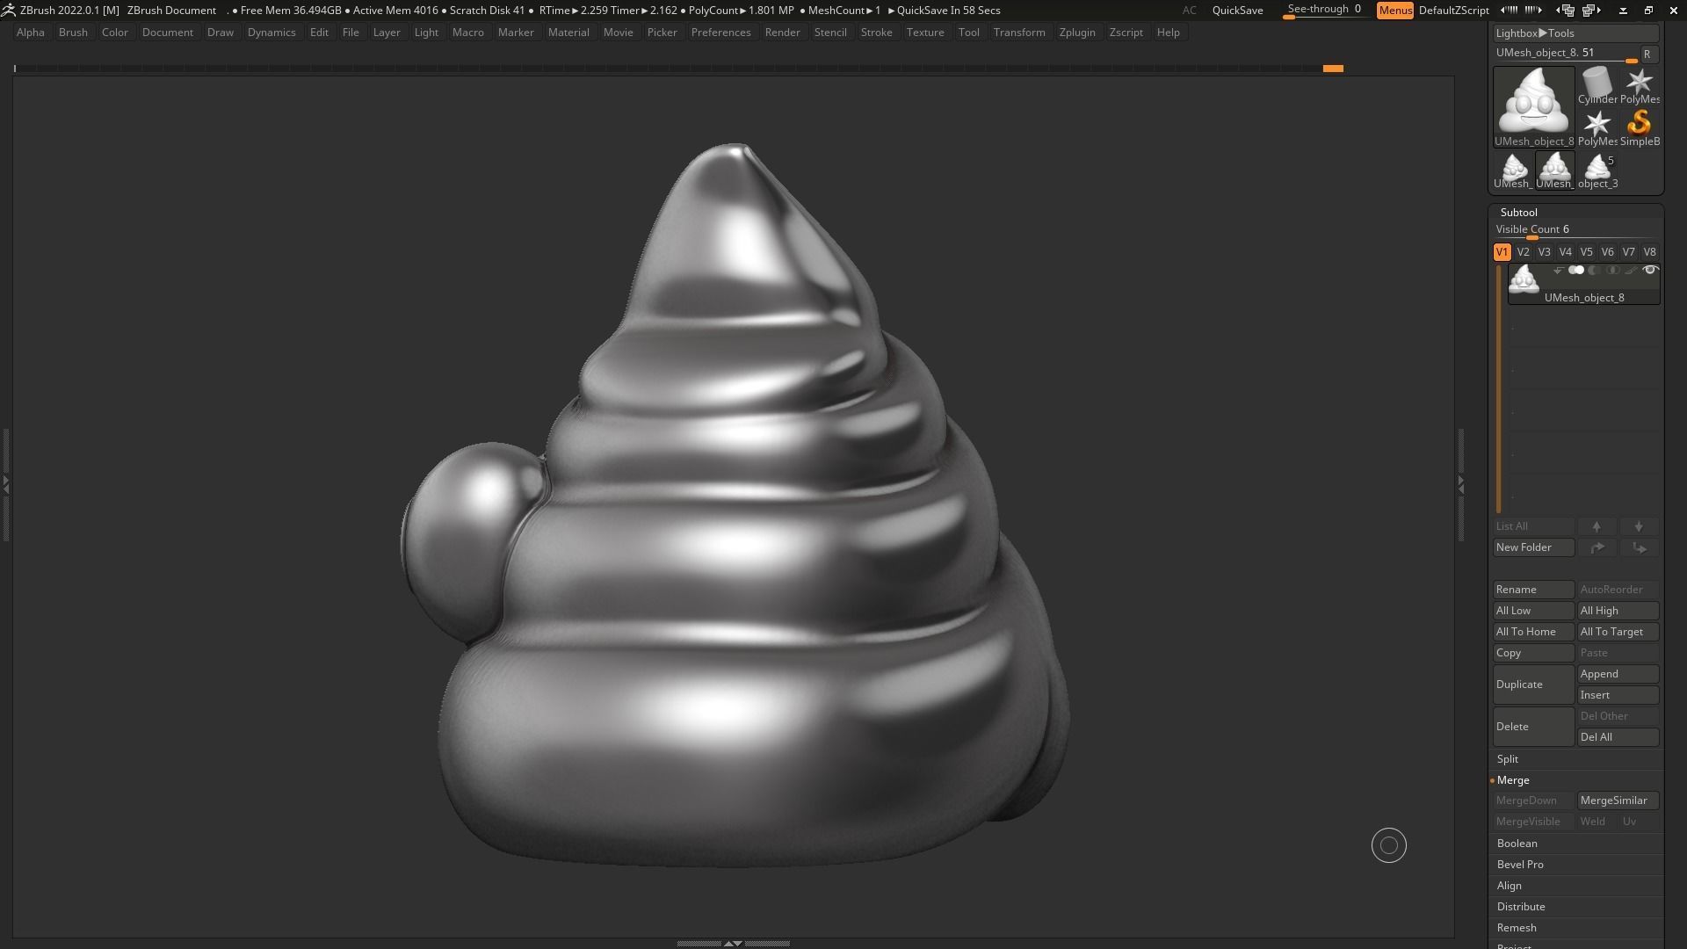Click the orange timeline marker above canvas

pos(1333,69)
